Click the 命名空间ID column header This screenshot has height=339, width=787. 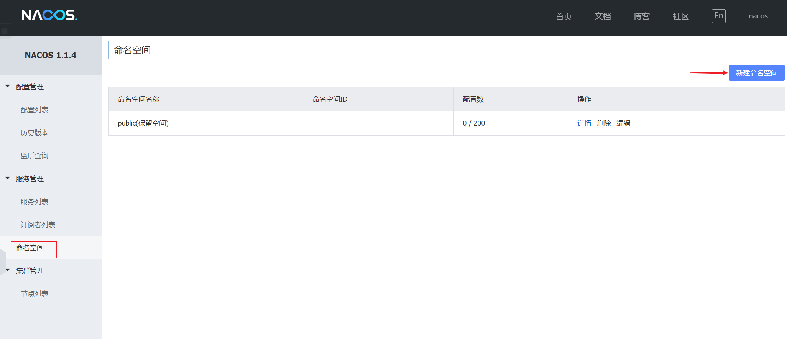378,99
